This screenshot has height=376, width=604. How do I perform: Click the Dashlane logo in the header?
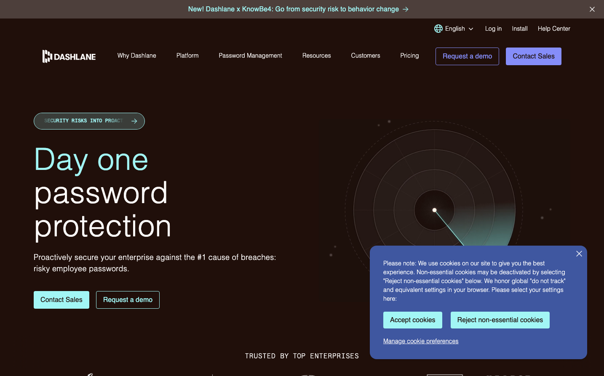pyautogui.click(x=69, y=56)
